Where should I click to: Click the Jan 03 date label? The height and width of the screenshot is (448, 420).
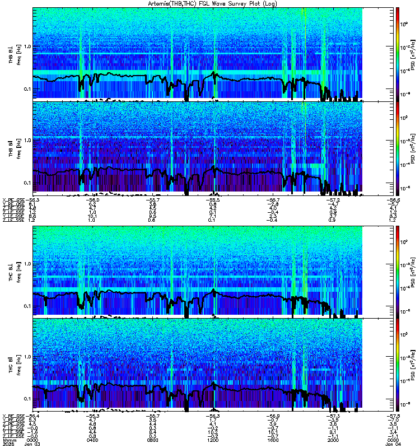pos(32,444)
